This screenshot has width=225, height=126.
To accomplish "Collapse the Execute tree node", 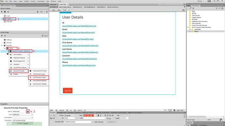I will click(2, 45).
